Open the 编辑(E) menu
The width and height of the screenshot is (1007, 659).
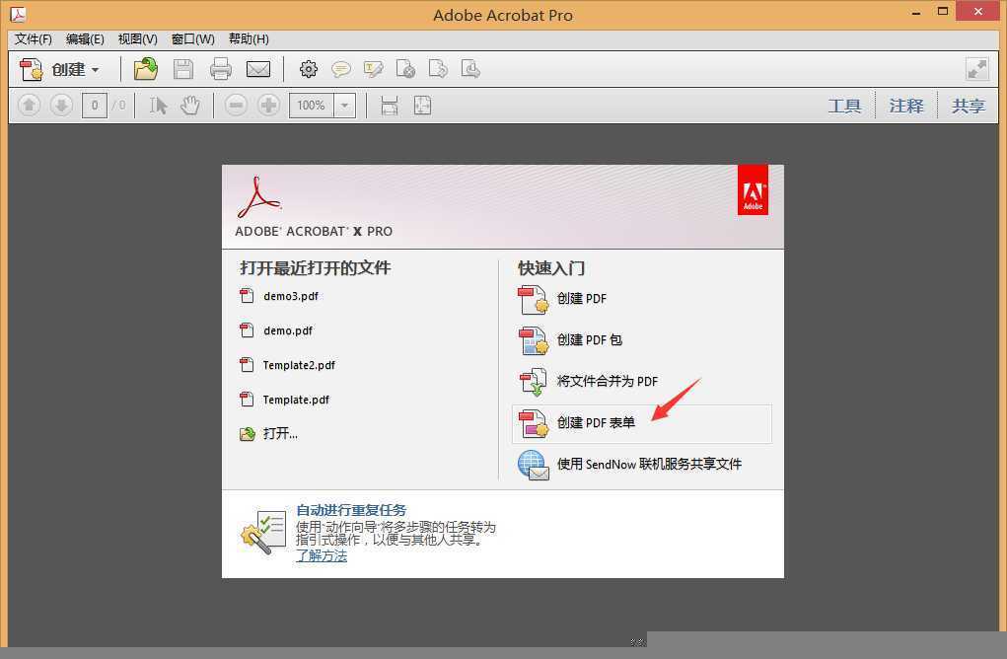pyautogui.click(x=85, y=39)
